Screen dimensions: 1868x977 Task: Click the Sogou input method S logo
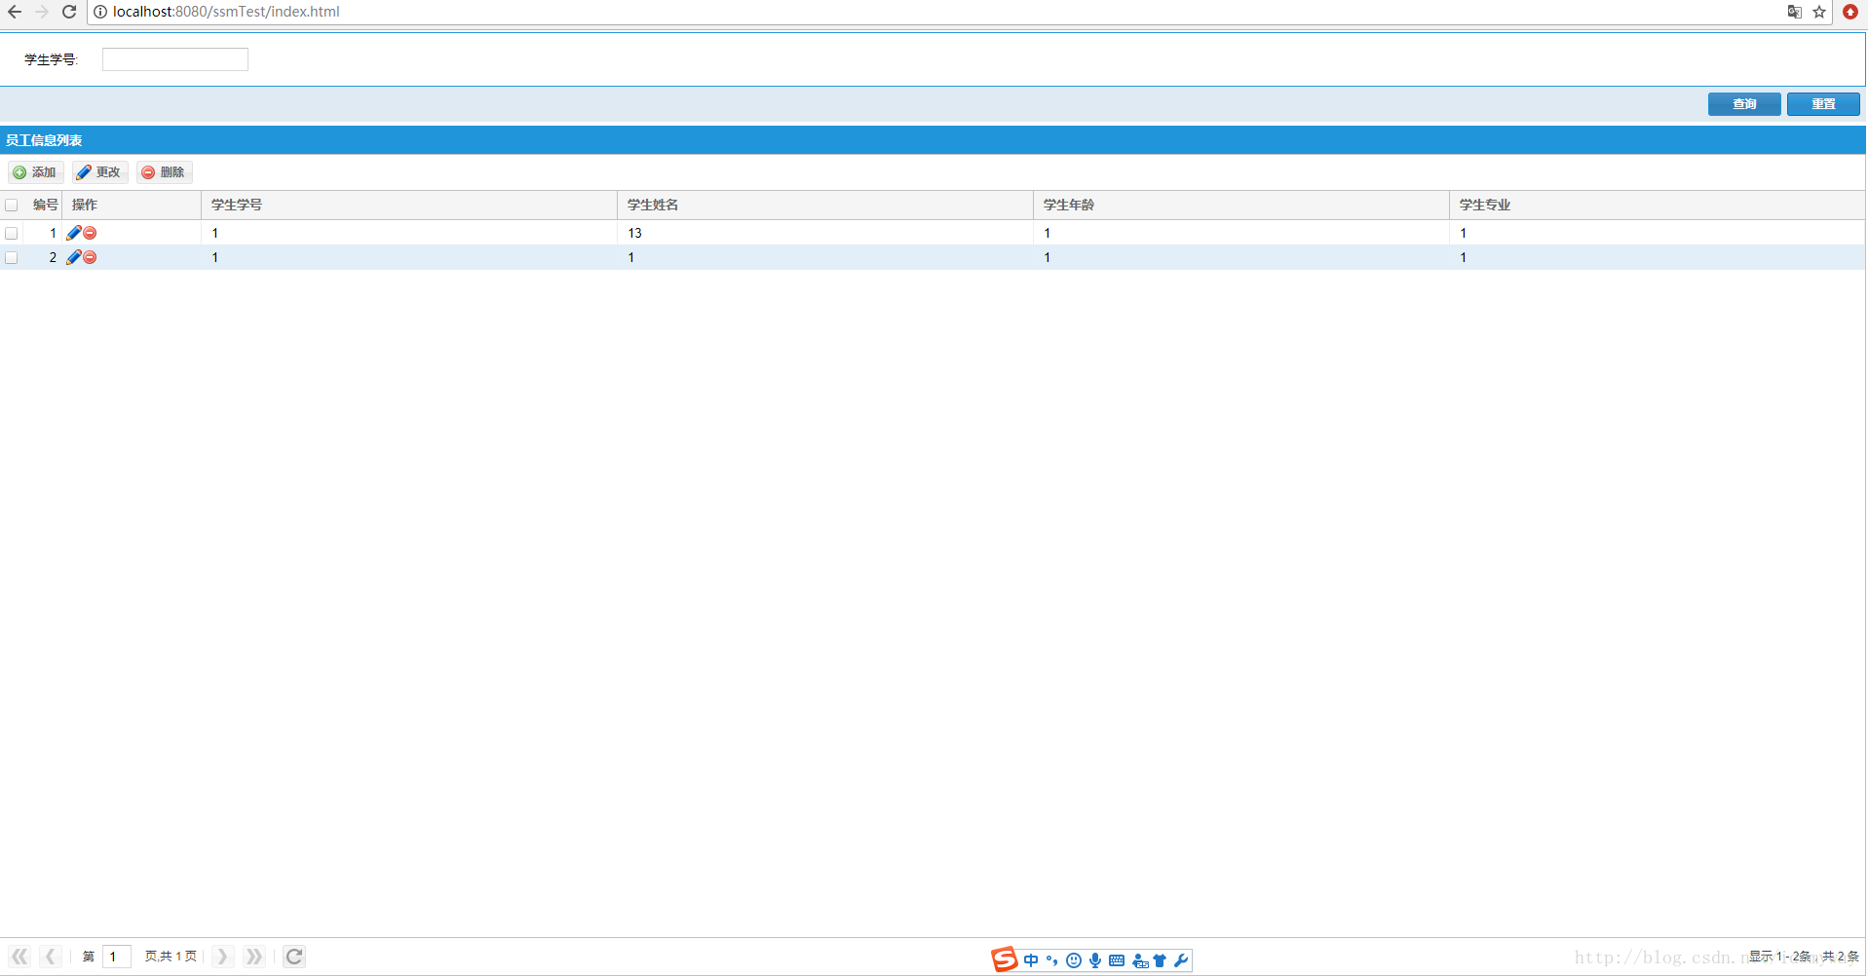tap(1005, 959)
